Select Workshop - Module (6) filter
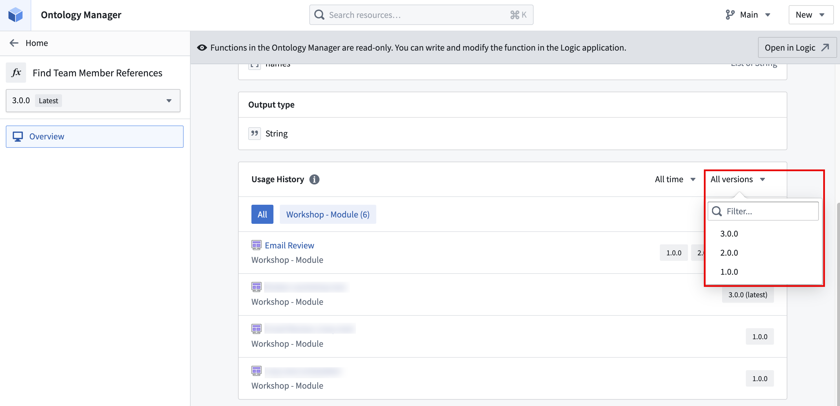Image resolution: width=840 pixels, height=406 pixels. [328, 214]
